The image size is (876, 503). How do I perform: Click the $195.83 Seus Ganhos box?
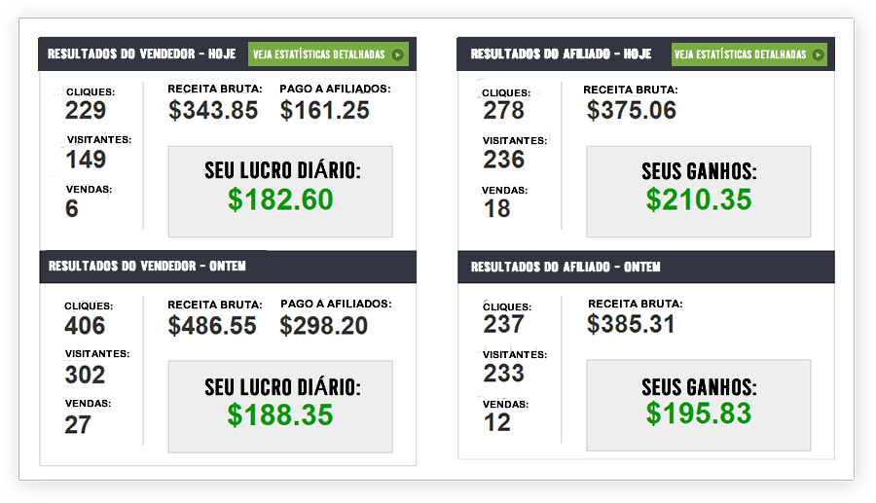698,405
